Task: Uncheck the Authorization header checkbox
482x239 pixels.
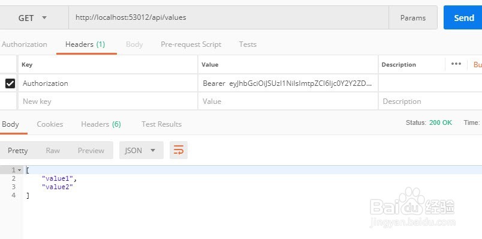Action: coord(10,83)
